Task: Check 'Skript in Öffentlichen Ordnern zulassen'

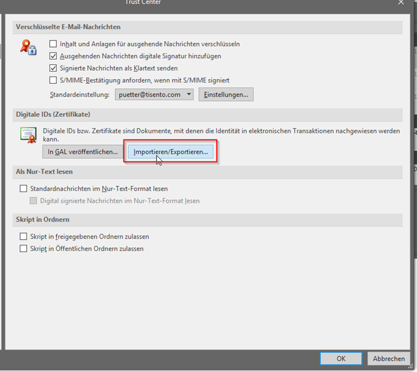Action: [23, 248]
